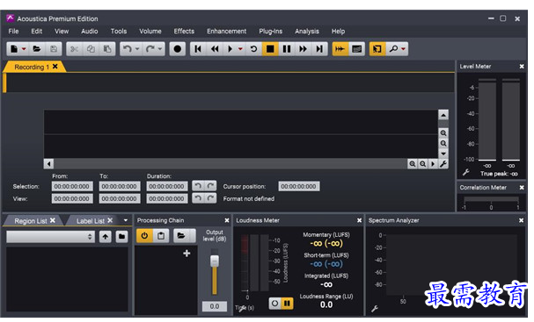Open Level Meter settings wrench
Screen dimensions: 534x322
466,172
